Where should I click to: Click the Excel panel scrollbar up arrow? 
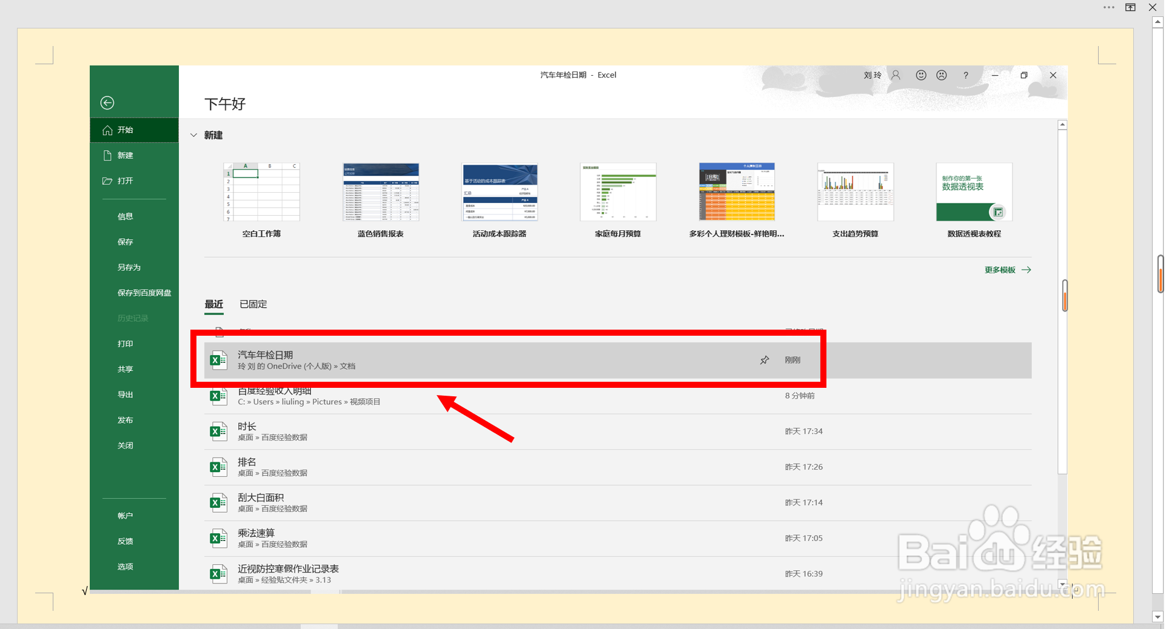[1062, 125]
